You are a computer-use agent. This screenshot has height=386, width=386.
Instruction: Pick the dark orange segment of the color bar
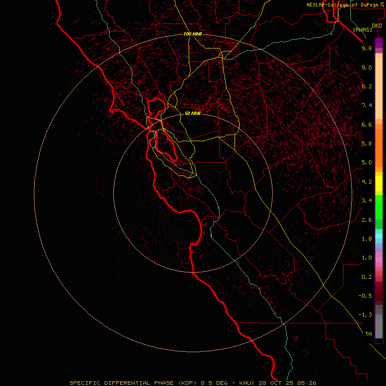pyautogui.click(x=379, y=148)
